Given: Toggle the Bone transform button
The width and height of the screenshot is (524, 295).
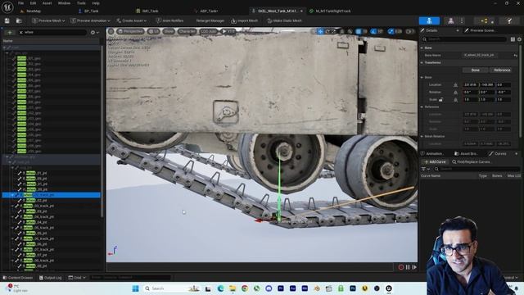Looking at the screenshot, I should [476, 70].
